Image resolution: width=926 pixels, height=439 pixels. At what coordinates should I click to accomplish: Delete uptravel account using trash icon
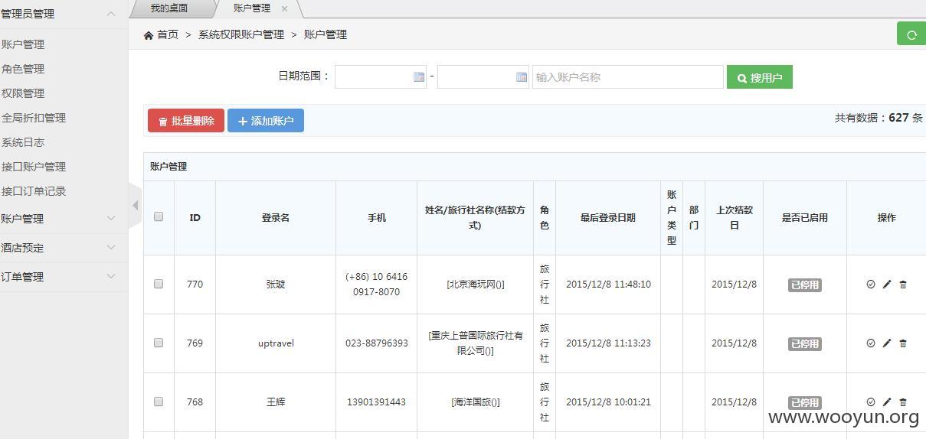click(x=903, y=343)
